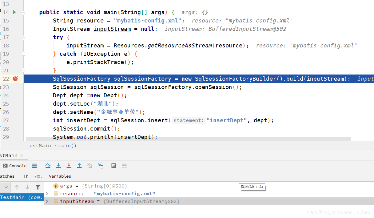374x218 pixels.
Task: Click the parameter icon next to args
Action: pyautogui.click(x=56, y=186)
